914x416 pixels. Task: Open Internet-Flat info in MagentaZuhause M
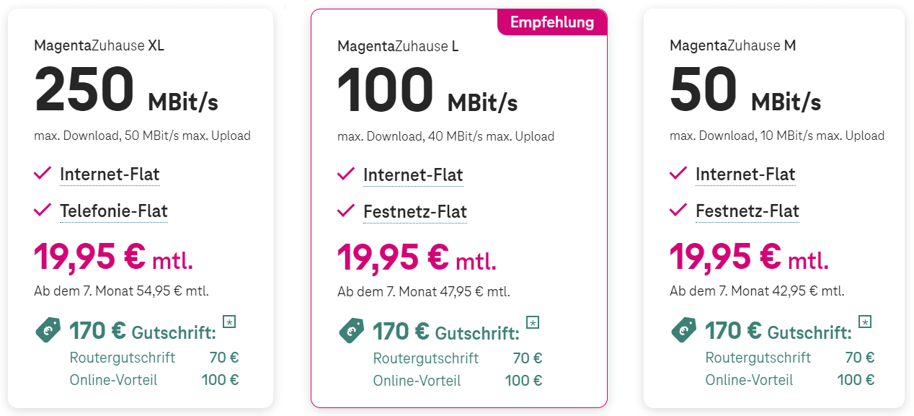tap(745, 174)
